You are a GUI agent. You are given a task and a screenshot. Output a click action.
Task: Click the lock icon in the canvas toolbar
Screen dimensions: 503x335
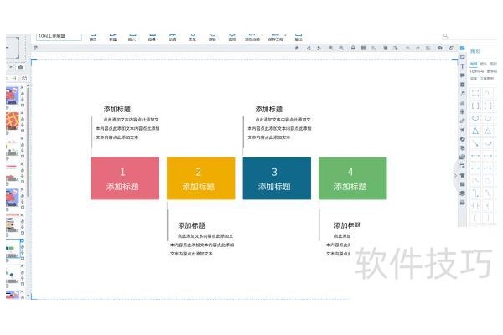[353, 48]
